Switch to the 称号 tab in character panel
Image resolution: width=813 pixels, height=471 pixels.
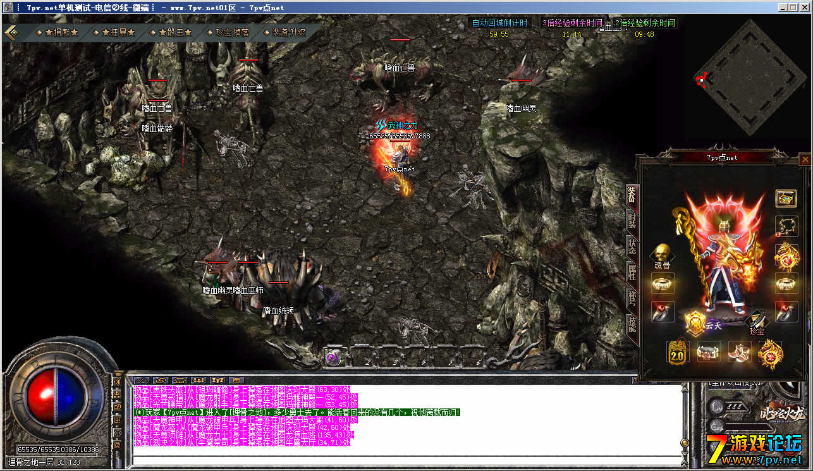click(632, 298)
